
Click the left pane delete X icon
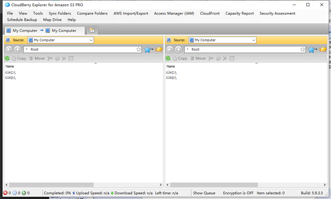tap(64, 58)
